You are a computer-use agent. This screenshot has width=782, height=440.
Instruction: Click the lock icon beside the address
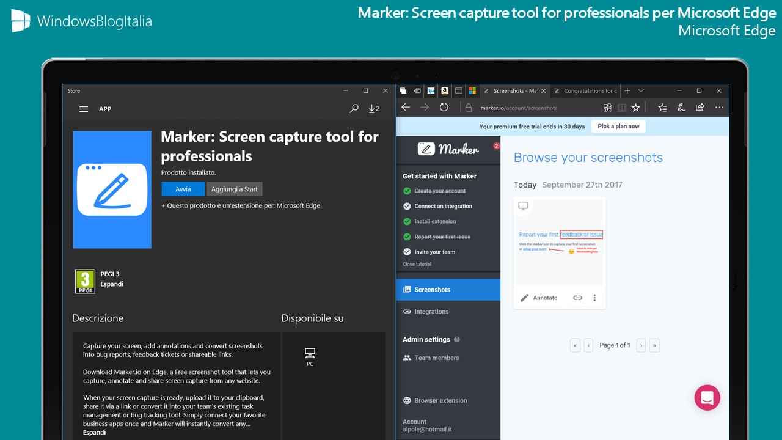pyautogui.click(x=469, y=108)
